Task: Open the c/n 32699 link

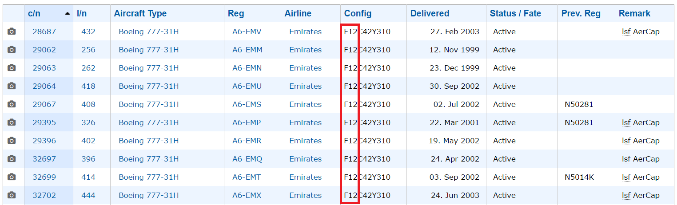Action: pyautogui.click(x=44, y=177)
